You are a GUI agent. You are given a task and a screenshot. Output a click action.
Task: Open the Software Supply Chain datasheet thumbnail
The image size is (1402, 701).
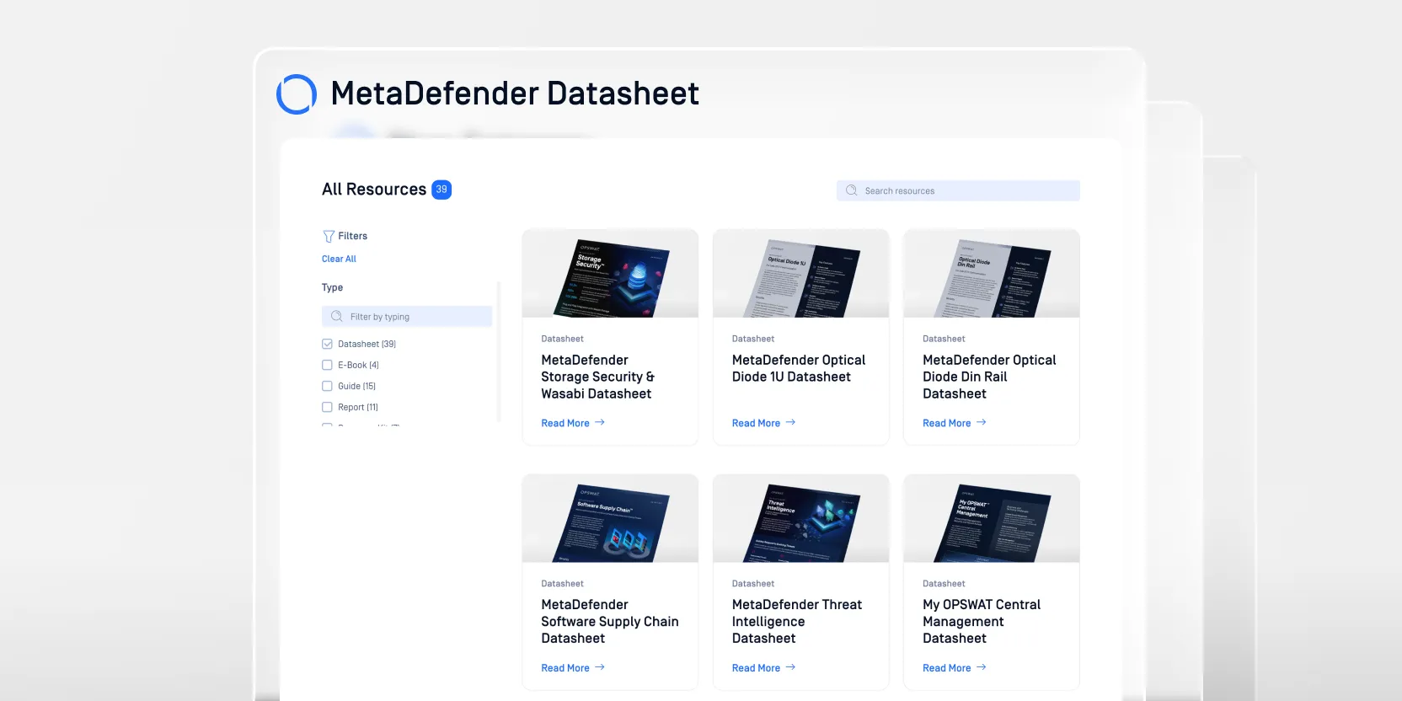coord(610,518)
